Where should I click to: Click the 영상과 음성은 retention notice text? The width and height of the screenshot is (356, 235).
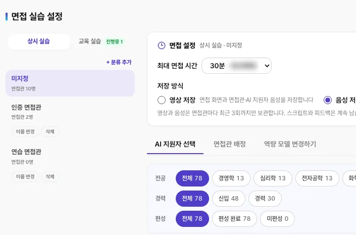tap(257, 113)
